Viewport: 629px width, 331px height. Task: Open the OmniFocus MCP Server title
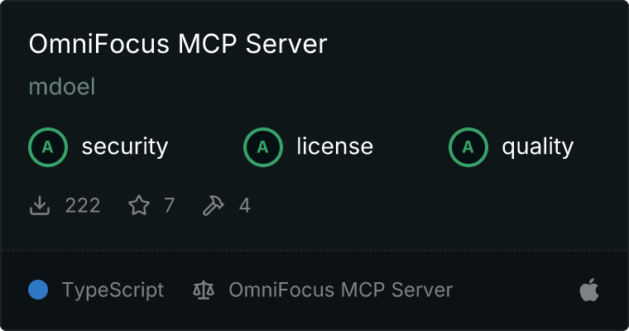(178, 44)
